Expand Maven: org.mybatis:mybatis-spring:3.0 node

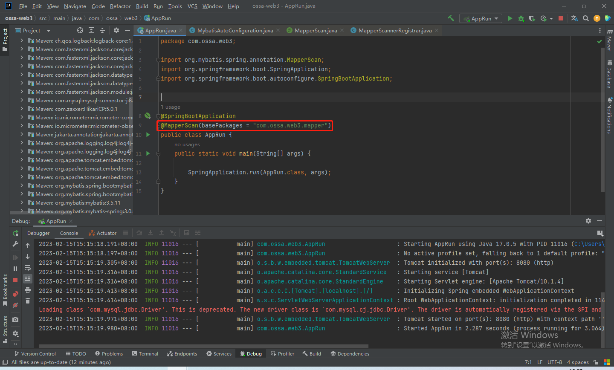pos(22,211)
